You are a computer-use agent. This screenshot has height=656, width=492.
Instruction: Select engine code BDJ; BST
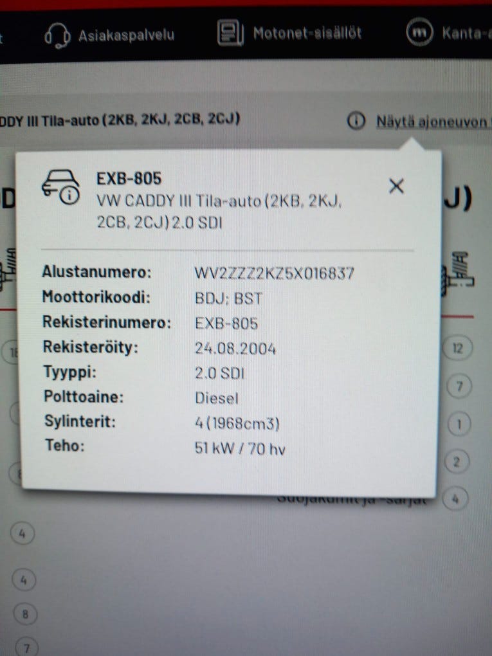coord(228,298)
